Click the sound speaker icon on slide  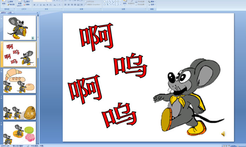pos(224,134)
